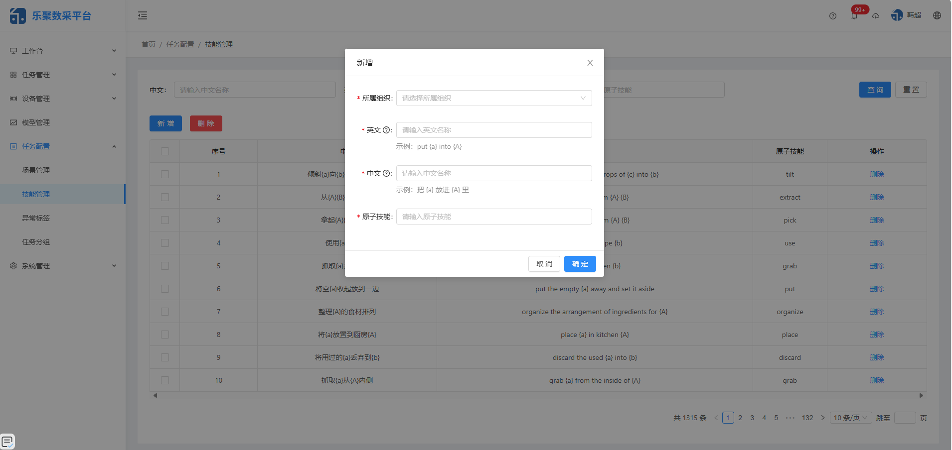Confirm the dialog with 确定 button
The width and height of the screenshot is (952, 450).
point(580,264)
